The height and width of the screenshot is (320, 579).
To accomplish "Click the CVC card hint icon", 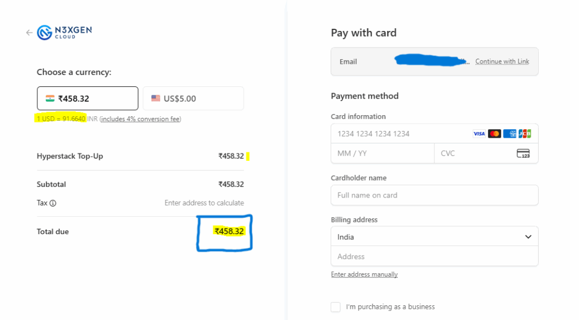I will point(523,154).
